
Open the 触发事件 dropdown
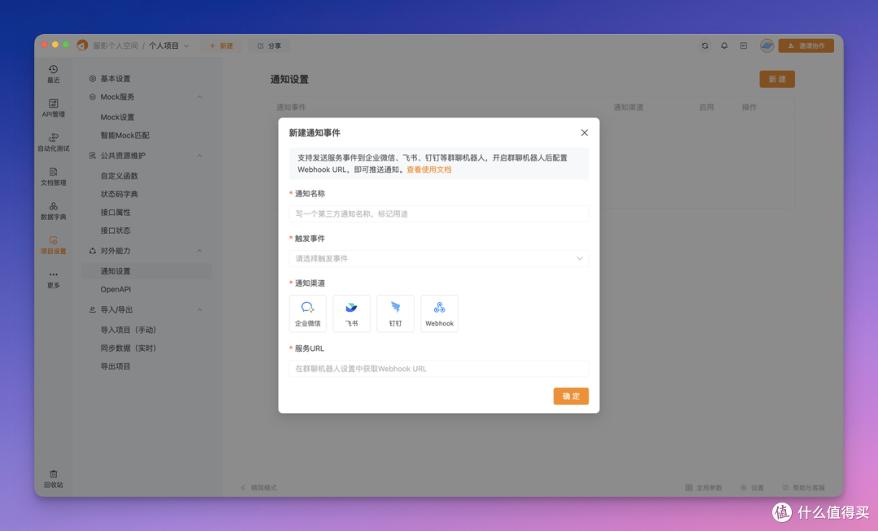click(438, 258)
